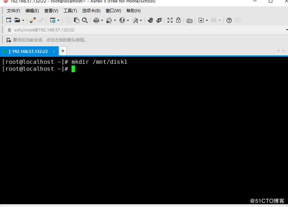Click the ssh://root@192.168.57.132:22 address field
The image size is (288, 207).
147,30
